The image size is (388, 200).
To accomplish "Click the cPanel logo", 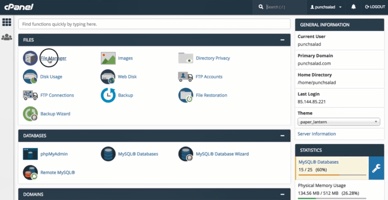I will [x=19, y=7].
